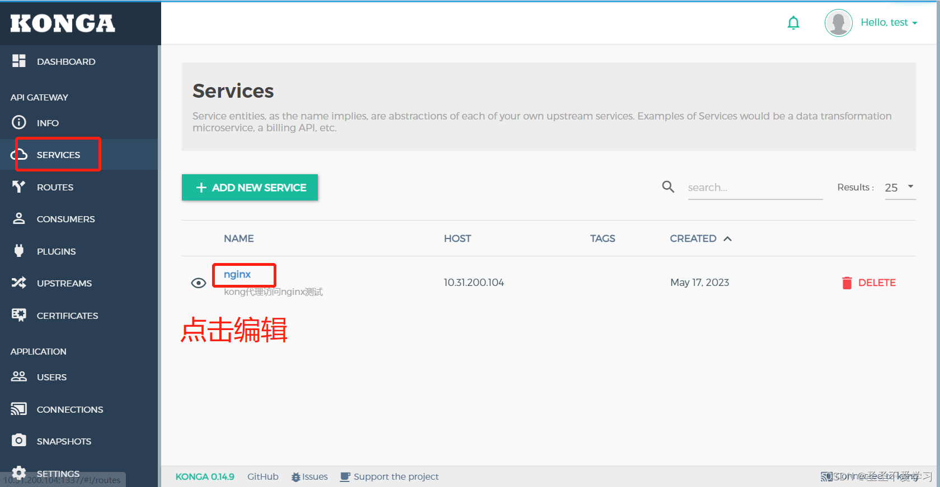Open PLUGINS sidebar entry
The image size is (940, 487).
point(56,251)
